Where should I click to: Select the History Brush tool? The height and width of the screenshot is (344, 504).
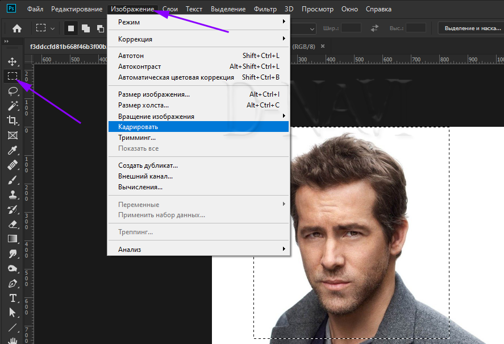coord(13,209)
